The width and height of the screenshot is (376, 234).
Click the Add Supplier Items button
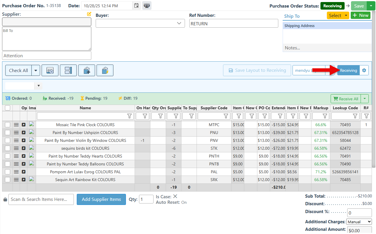click(101, 199)
